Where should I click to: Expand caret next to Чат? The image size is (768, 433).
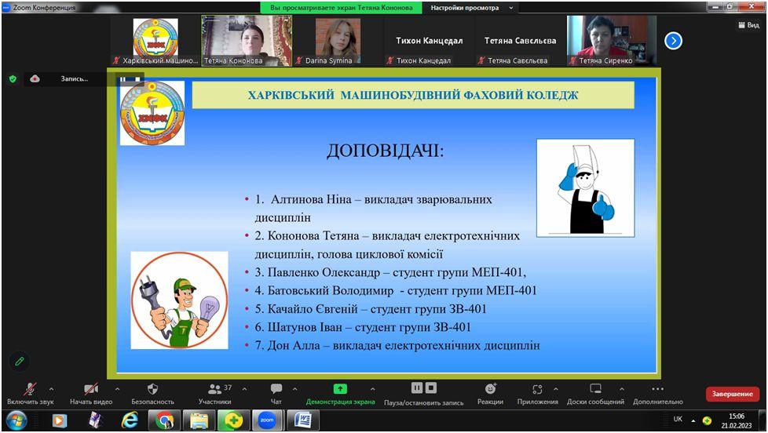294,389
